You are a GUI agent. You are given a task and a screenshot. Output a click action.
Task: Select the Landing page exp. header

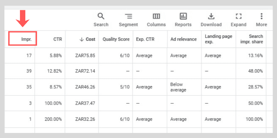click(x=218, y=39)
